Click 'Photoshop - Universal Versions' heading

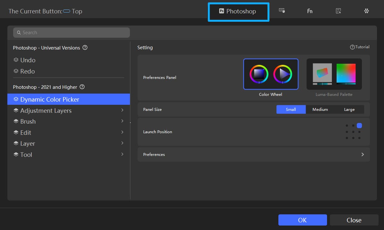point(46,48)
